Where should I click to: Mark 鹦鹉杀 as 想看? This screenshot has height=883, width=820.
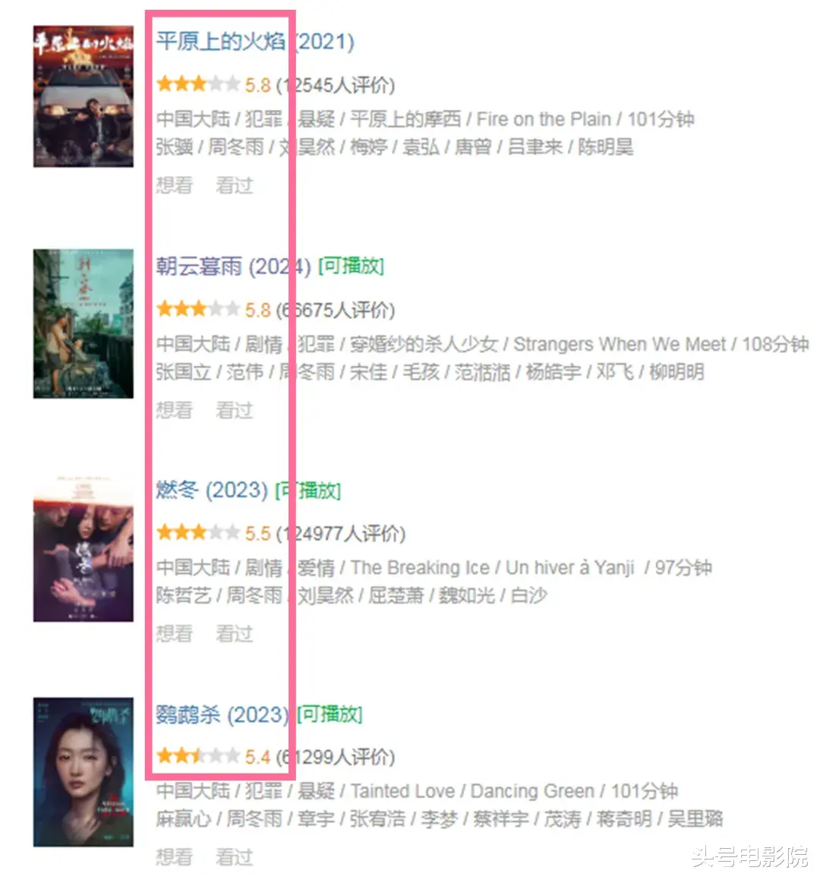[x=175, y=857]
